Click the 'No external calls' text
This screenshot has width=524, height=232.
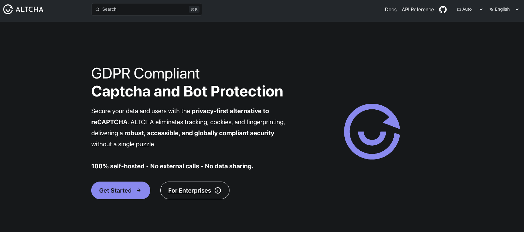pyautogui.click(x=175, y=166)
